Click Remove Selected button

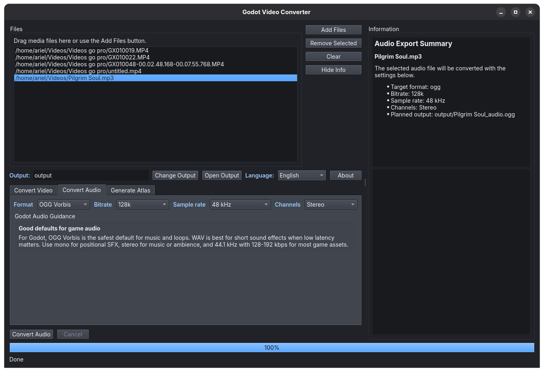(x=333, y=43)
